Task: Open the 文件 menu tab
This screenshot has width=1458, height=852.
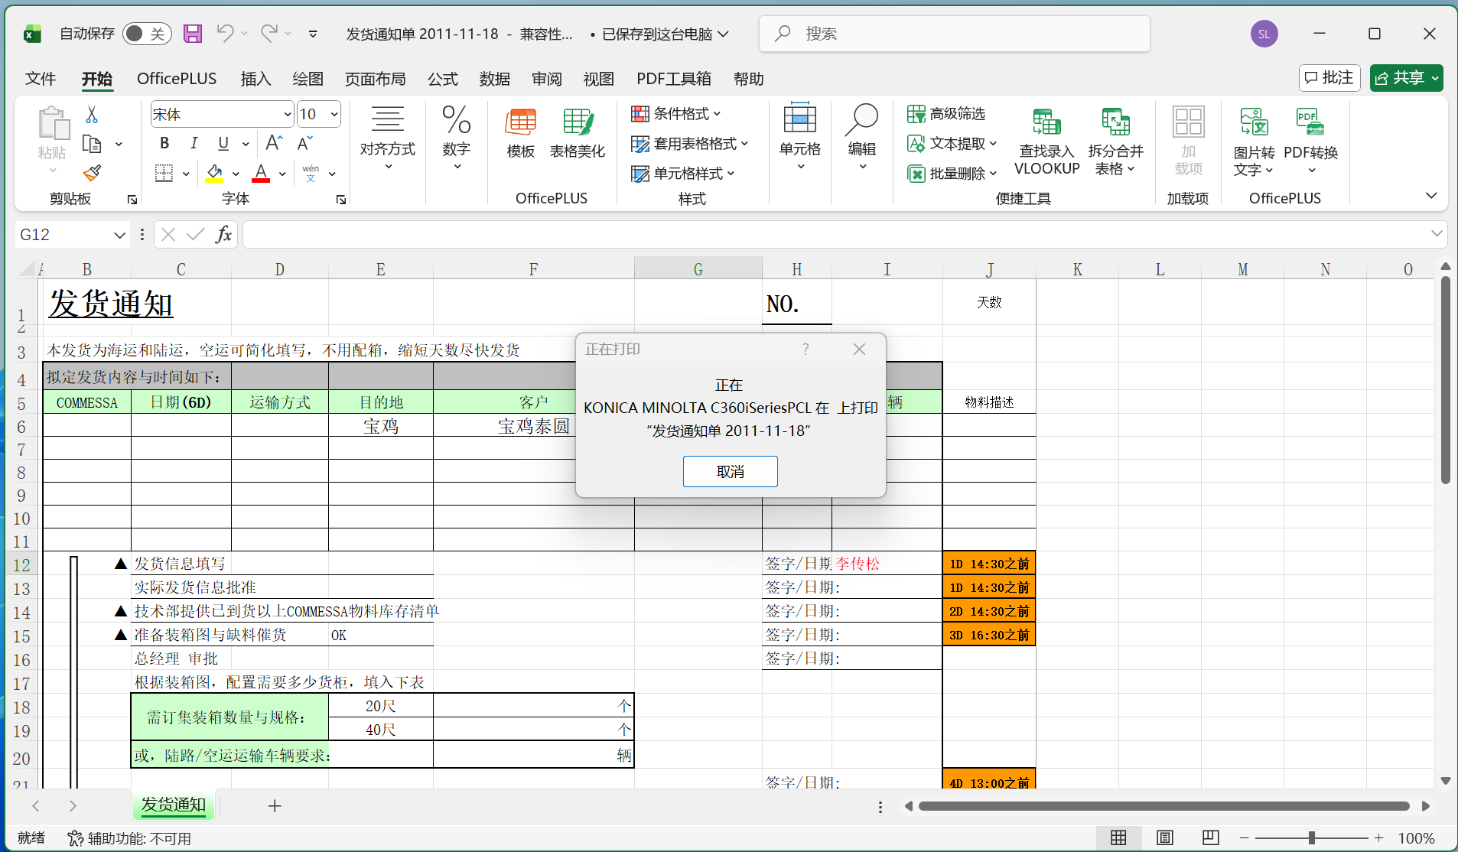Action: tap(41, 79)
